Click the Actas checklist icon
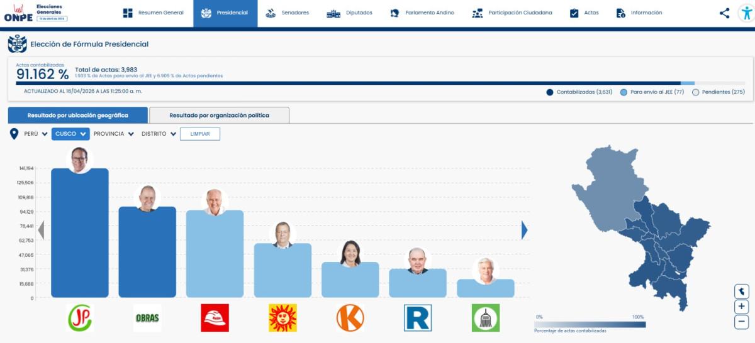 point(574,13)
